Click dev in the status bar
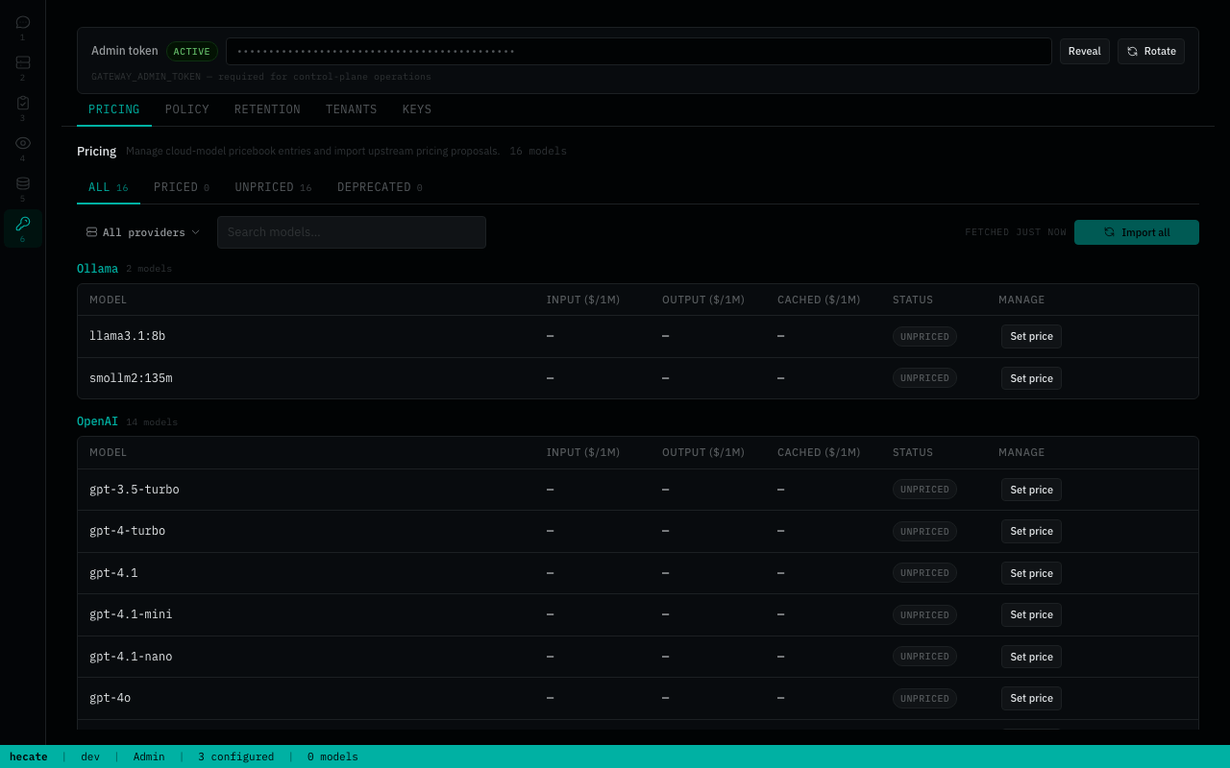The width and height of the screenshot is (1230, 768). [x=90, y=756]
